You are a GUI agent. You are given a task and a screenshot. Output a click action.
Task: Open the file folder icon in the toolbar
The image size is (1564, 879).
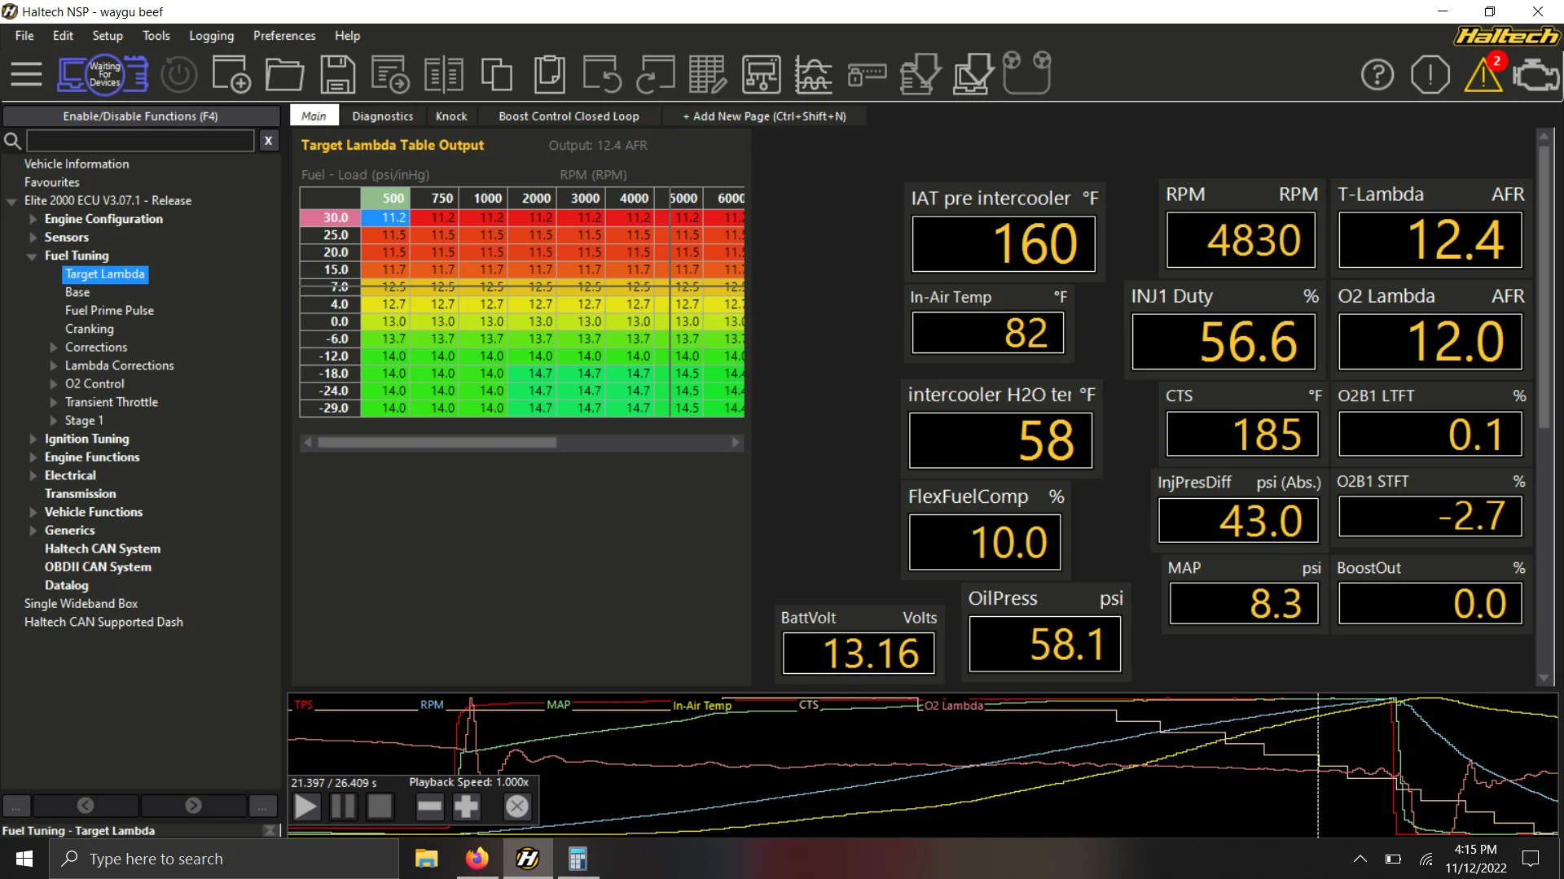284,74
